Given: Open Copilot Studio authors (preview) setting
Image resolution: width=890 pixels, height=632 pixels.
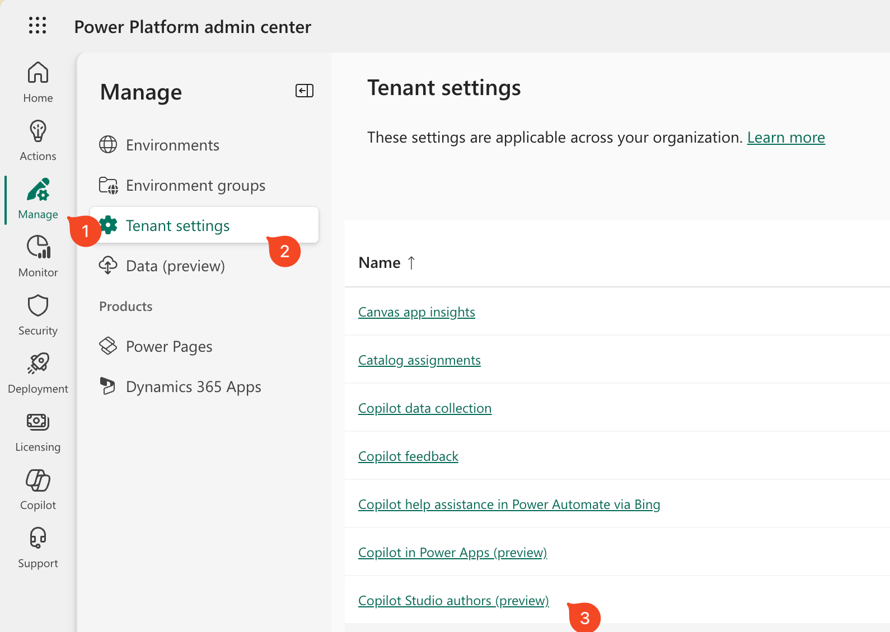Looking at the screenshot, I should coord(453,601).
